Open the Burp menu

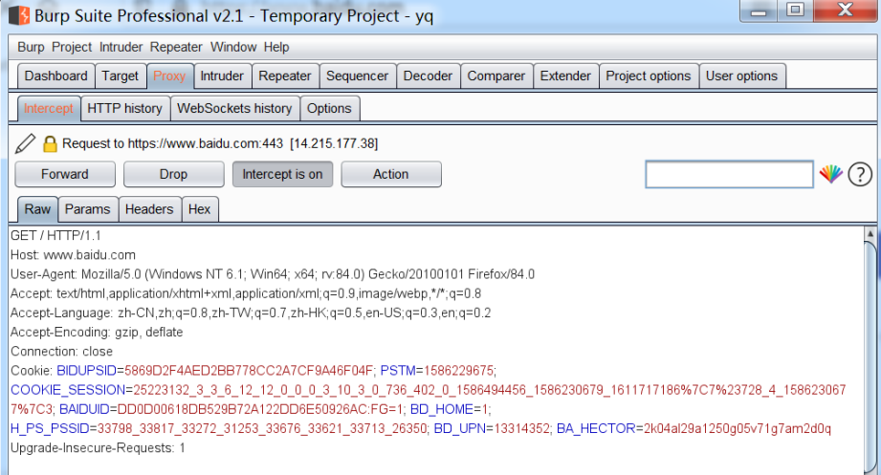31,47
